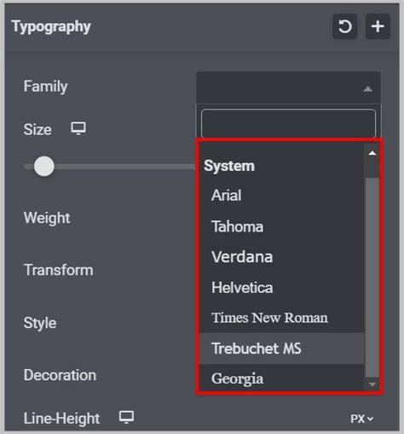Click the Size slider handle

44,167
